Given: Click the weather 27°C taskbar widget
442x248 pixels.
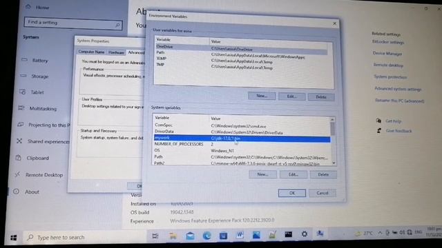Looking at the screenshot, I should [x=364, y=233].
